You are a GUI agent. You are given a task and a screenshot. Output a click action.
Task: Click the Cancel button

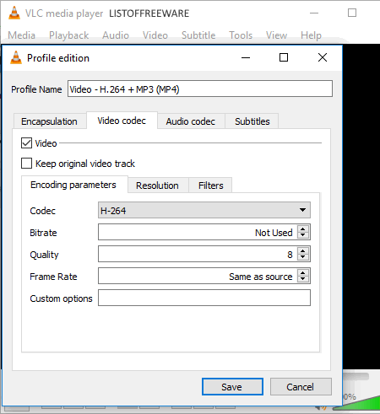tap(301, 387)
